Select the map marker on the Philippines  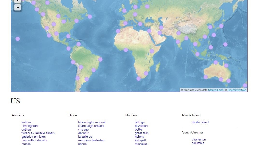[211, 47]
